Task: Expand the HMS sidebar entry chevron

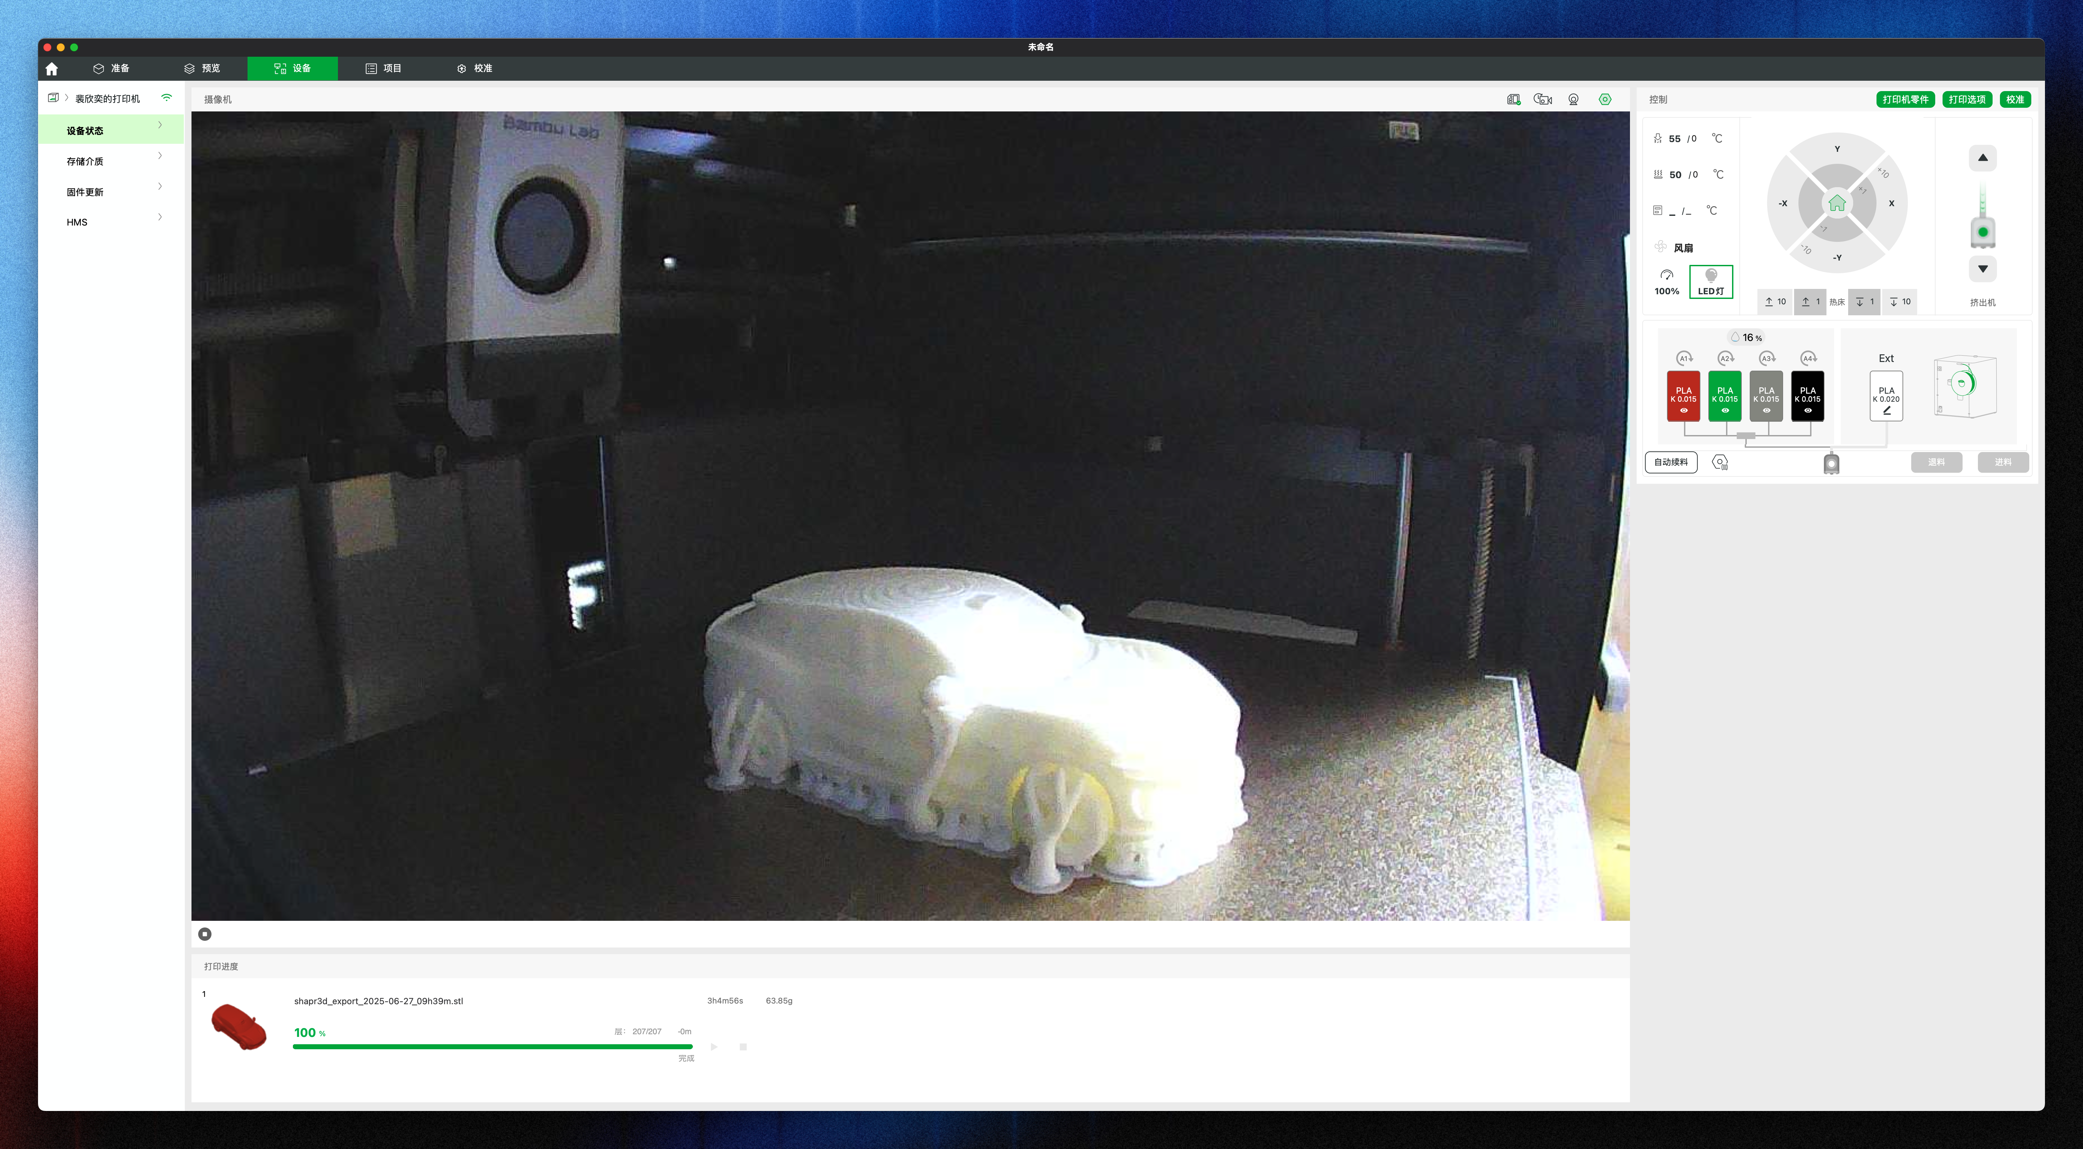Action: point(160,217)
